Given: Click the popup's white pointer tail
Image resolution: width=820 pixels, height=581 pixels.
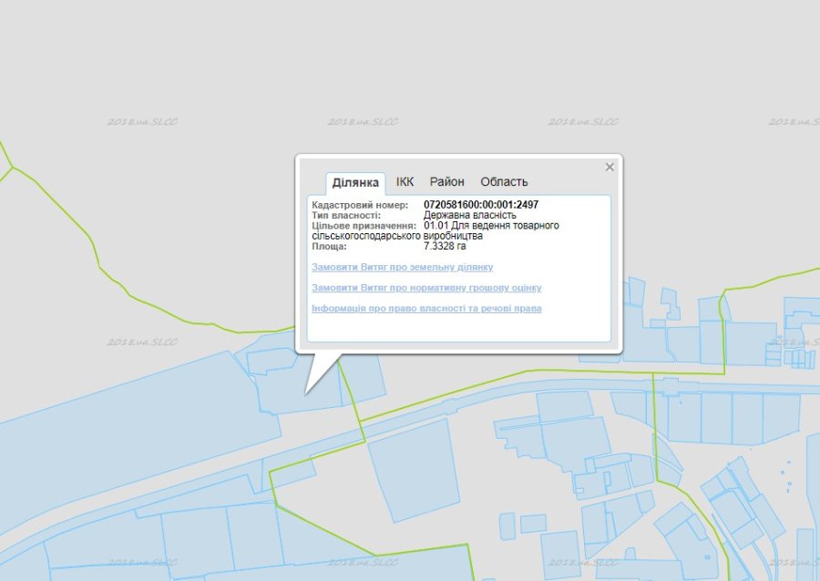Looking at the screenshot, I should (319, 369).
